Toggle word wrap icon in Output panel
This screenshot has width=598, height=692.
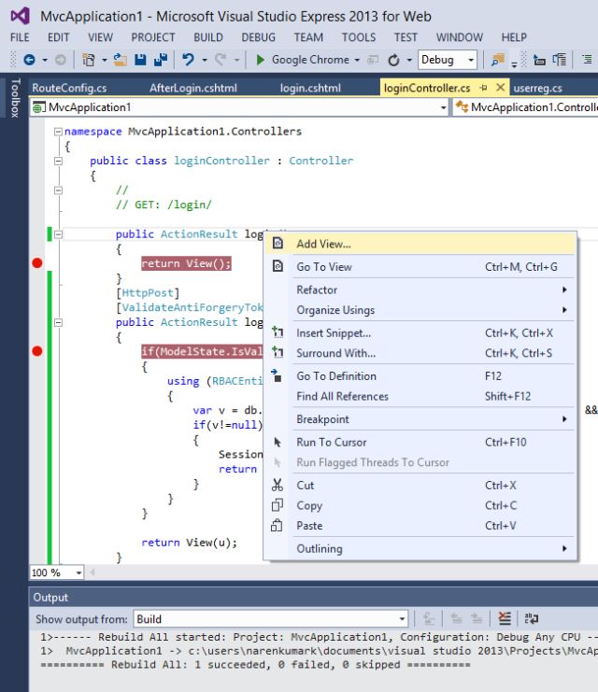point(532,618)
